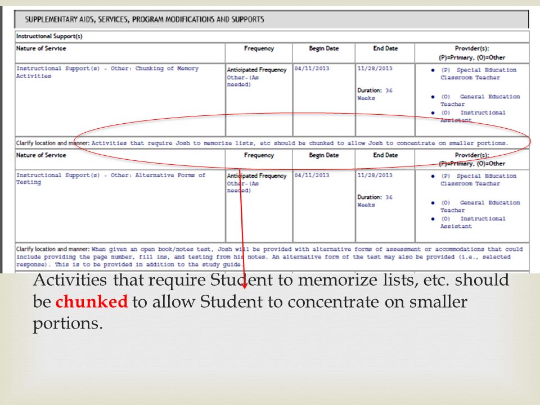
Task: Click Nature of Service header above Alternative Testing row
Action: coord(41,155)
